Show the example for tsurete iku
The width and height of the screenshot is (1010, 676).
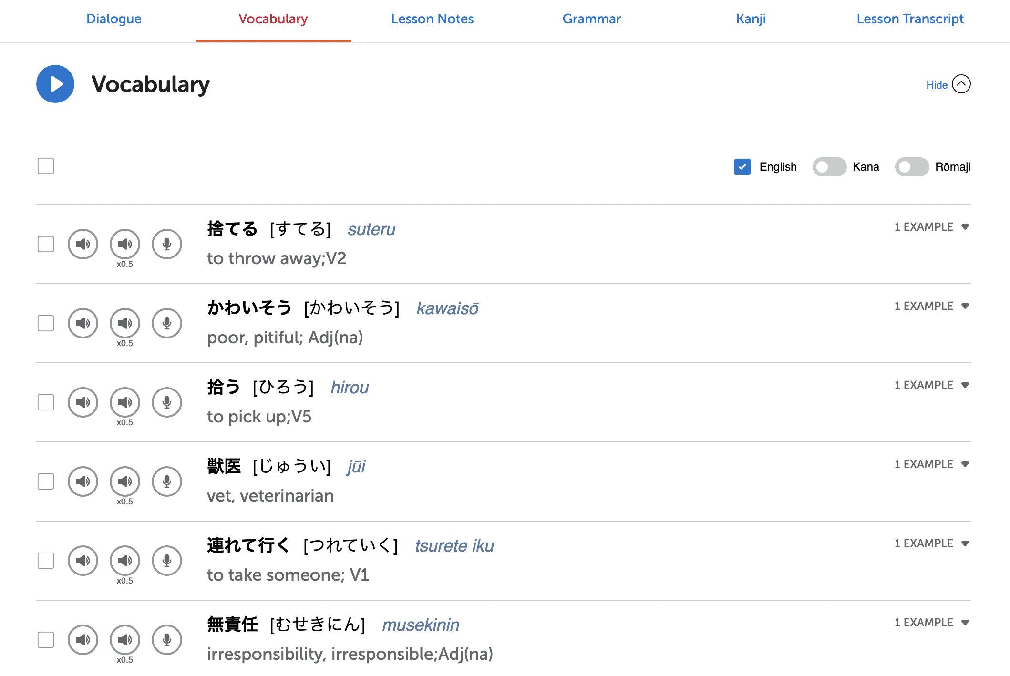point(931,543)
